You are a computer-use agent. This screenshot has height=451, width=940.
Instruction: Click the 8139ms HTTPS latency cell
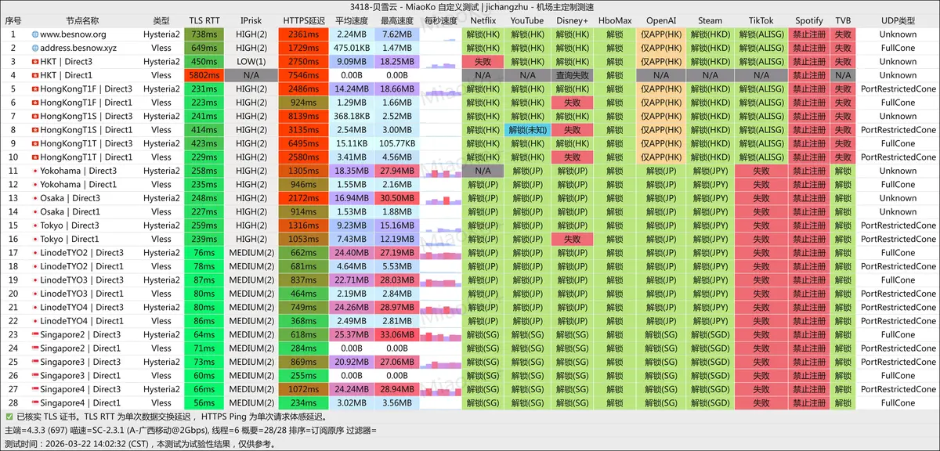pos(302,116)
